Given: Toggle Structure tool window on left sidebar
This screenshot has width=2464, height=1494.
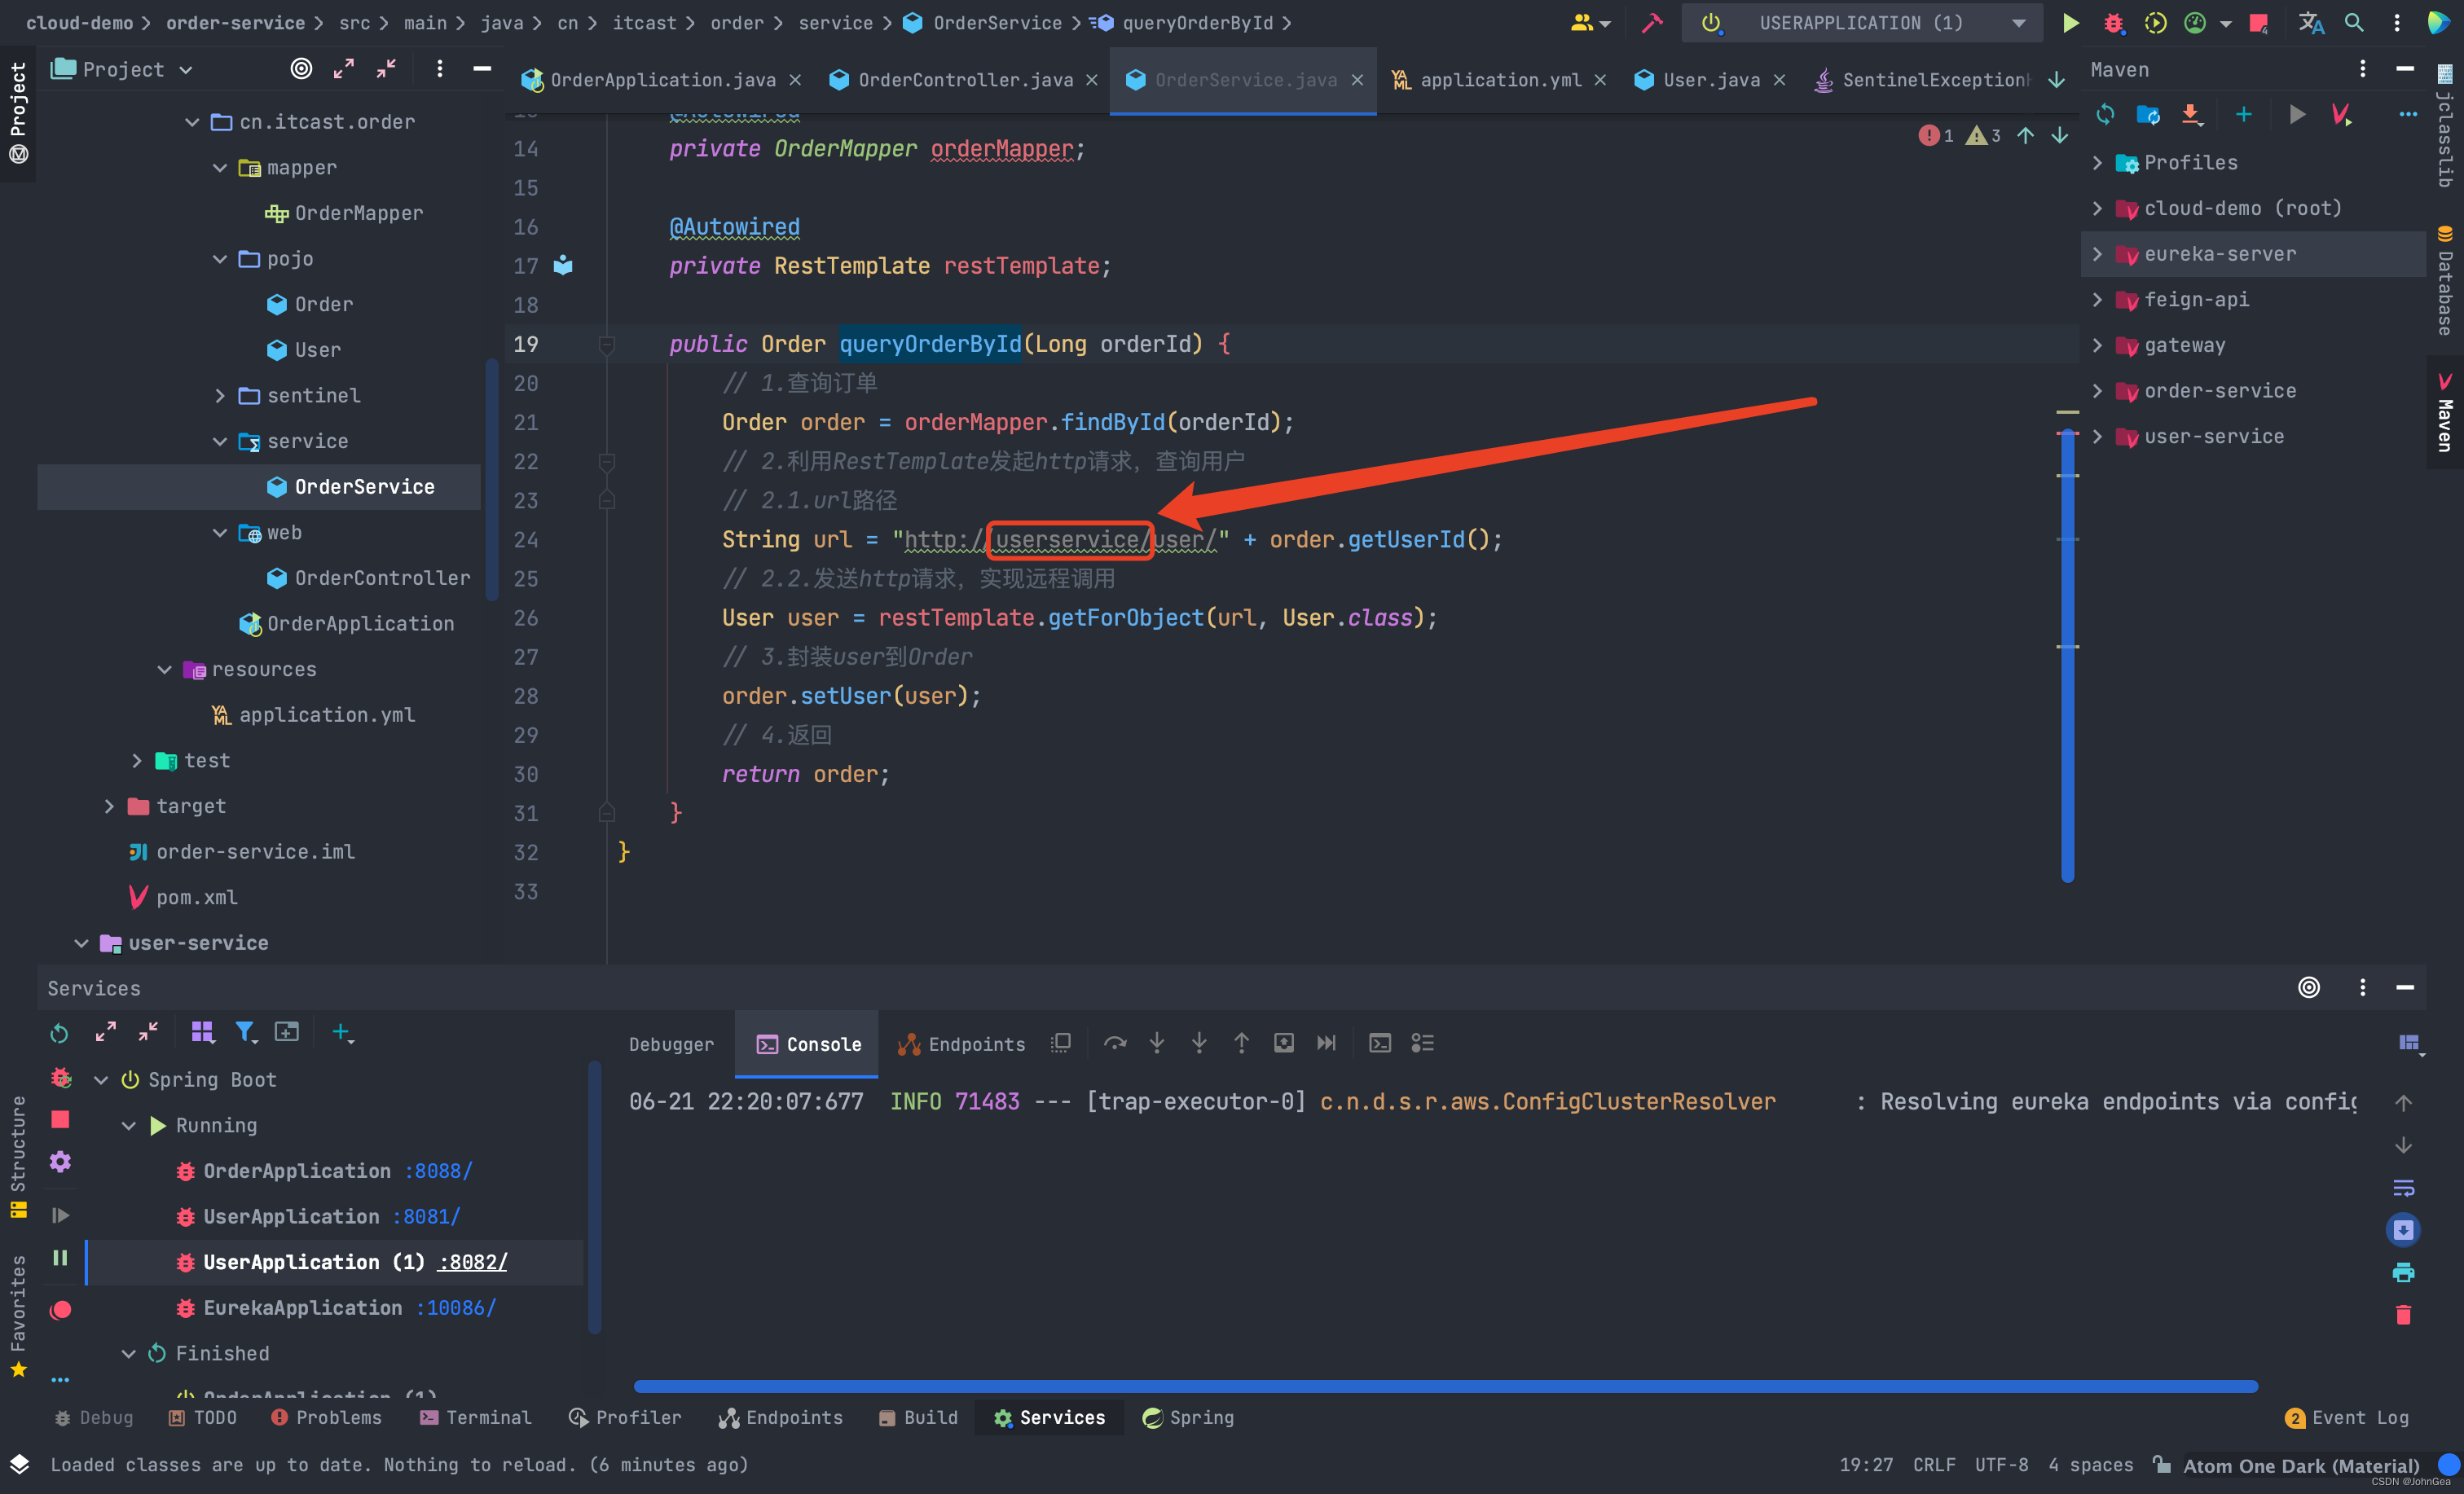Looking at the screenshot, I should point(18,1157).
